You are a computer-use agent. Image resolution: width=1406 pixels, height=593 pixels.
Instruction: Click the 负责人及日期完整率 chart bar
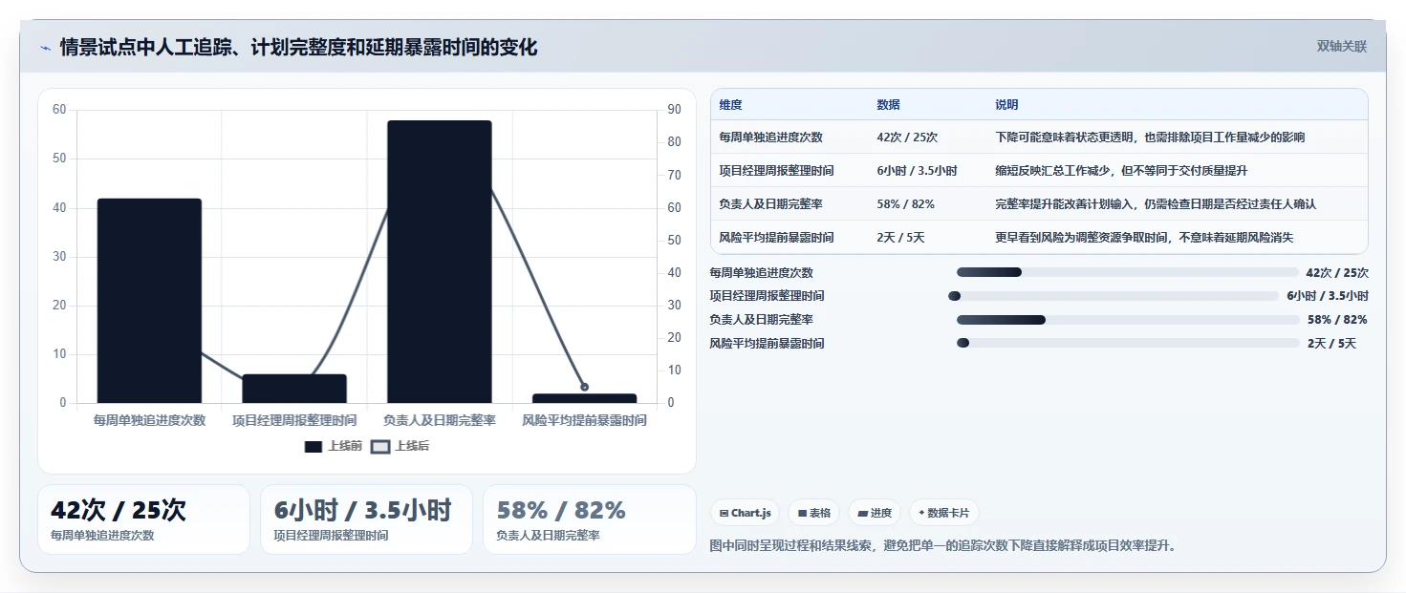[x=440, y=262]
